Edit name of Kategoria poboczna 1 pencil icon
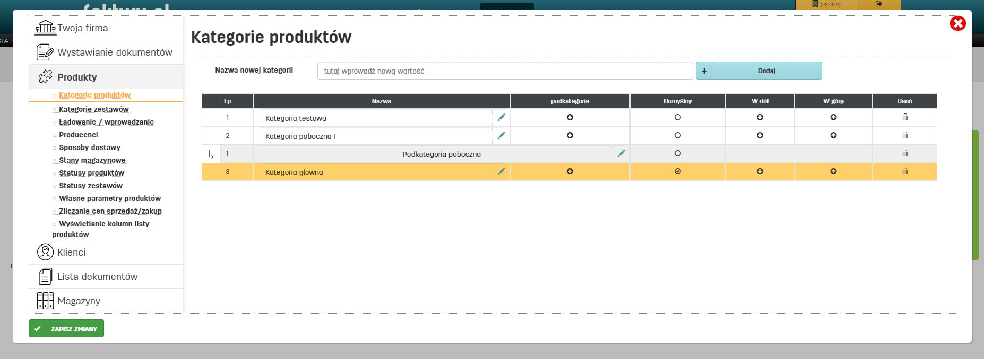The height and width of the screenshot is (359, 984). pyautogui.click(x=502, y=135)
